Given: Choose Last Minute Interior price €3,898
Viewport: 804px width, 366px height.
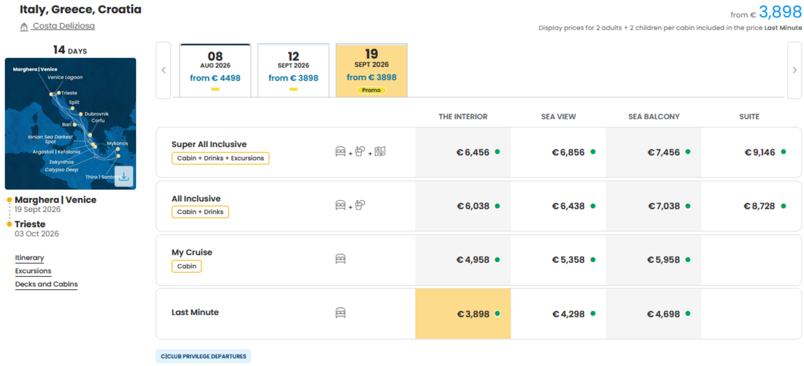Looking at the screenshot, I should coord(463,314).
